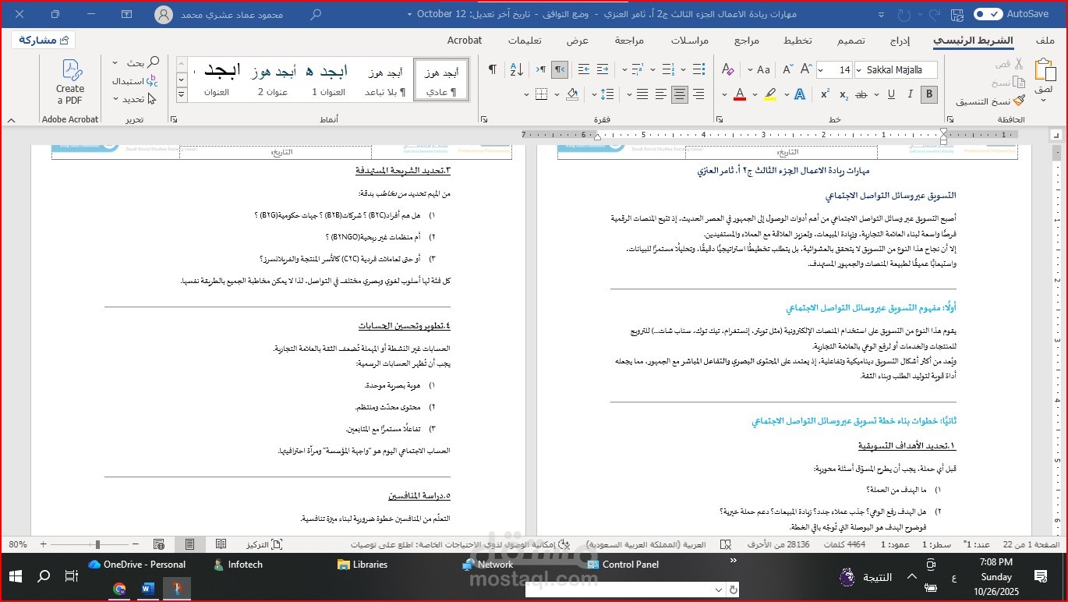Apply Italic formatting
The height and width of the screenshot is (602, 1068).
910,94
